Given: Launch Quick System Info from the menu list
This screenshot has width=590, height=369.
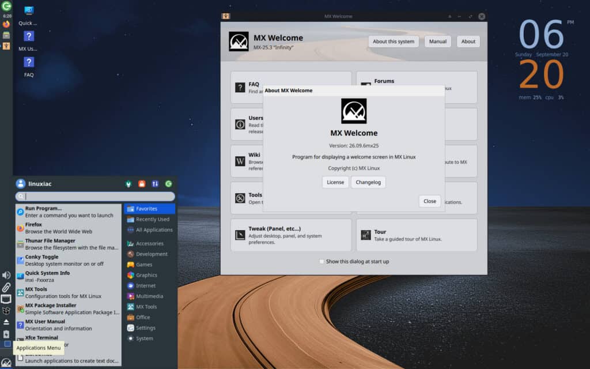Looking at the screenshot, I should coord(69,276).
